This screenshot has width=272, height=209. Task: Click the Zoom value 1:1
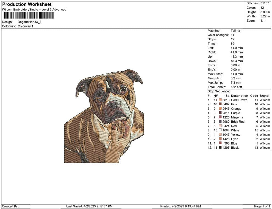(262, 21)
